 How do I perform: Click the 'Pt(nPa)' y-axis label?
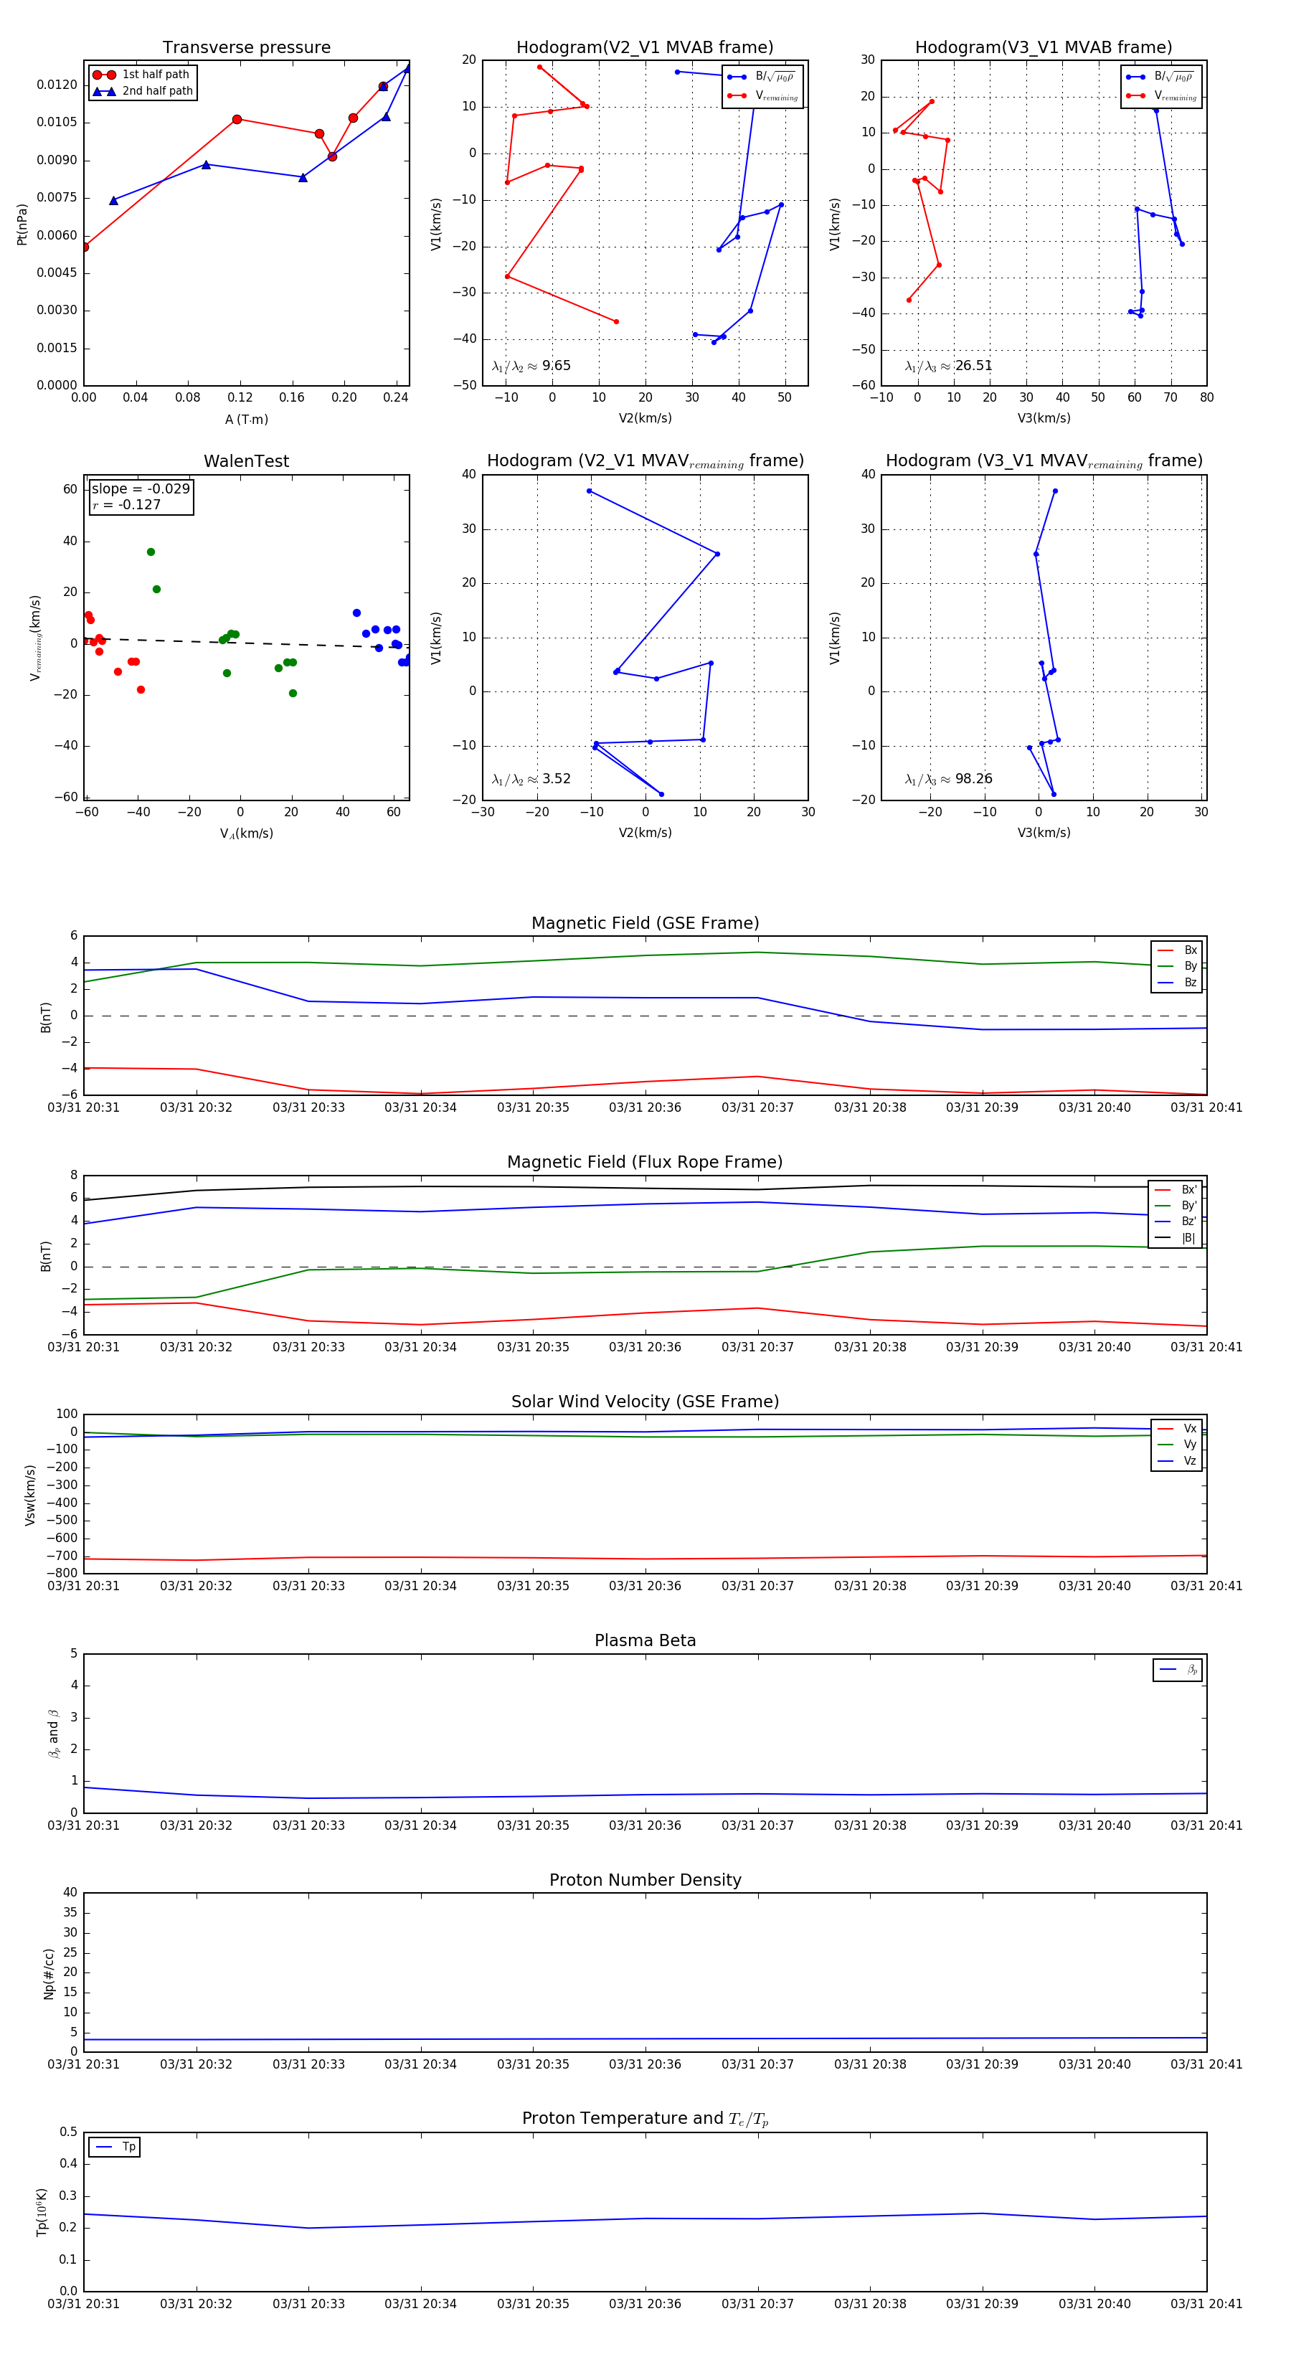point(22,223)
